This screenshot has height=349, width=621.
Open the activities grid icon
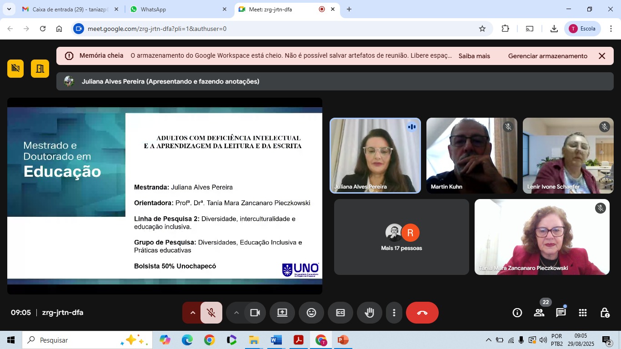pos(582,313)
